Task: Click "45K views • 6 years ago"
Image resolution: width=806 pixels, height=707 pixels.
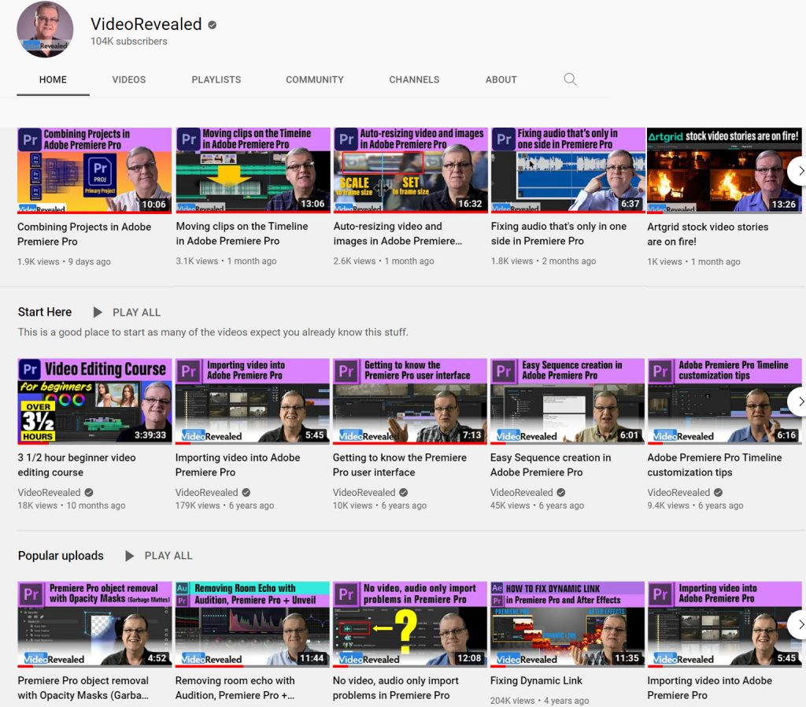Action: pos(537,505)
